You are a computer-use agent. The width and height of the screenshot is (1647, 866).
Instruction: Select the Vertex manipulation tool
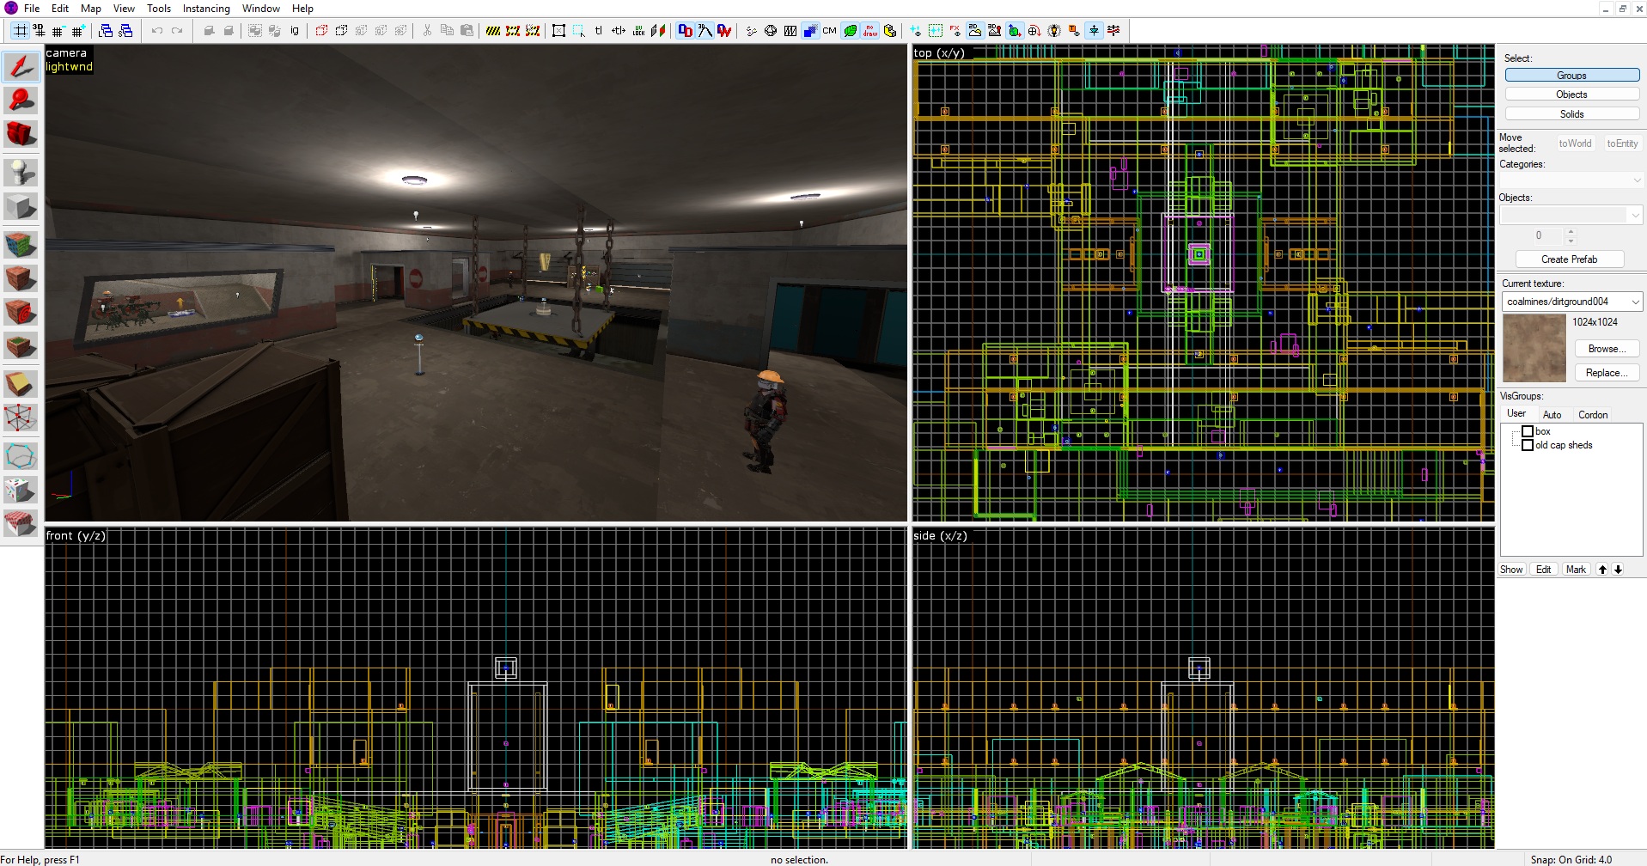coord(21,418)
